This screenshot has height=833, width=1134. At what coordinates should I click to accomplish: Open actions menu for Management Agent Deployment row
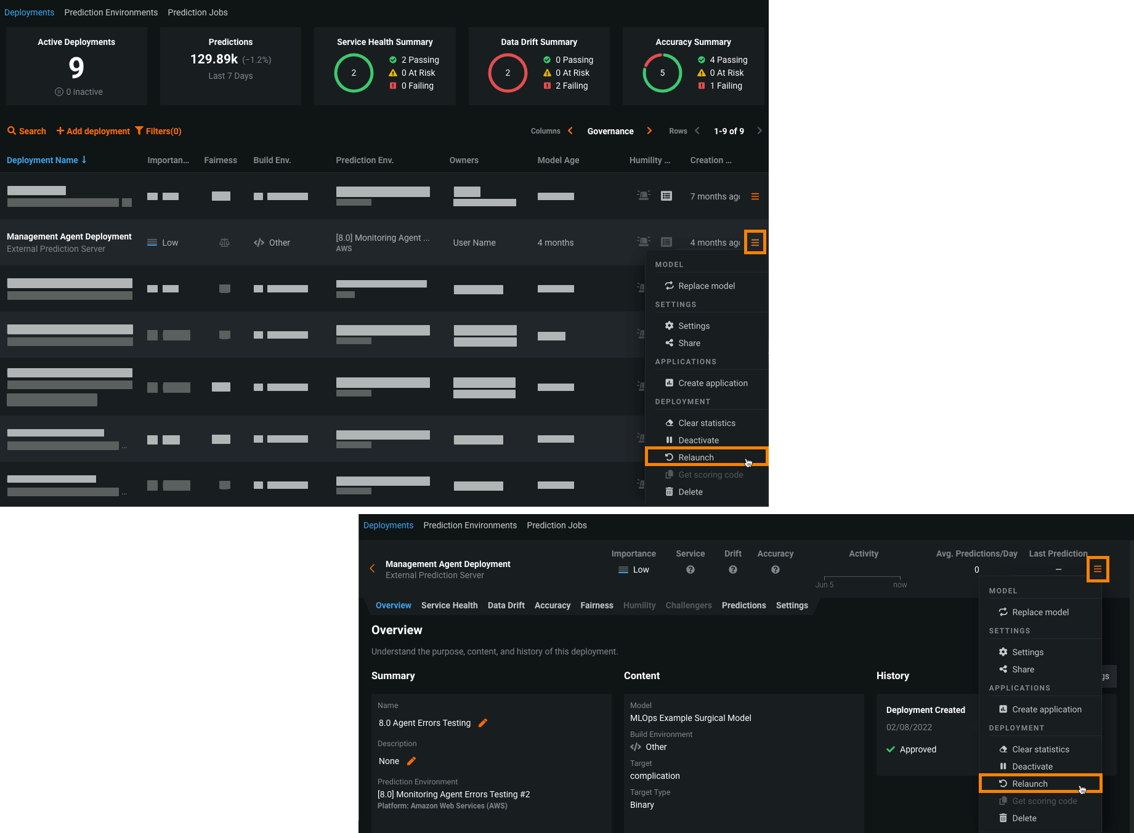(755, 243)
